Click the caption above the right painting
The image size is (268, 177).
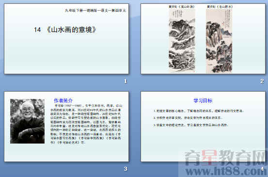(220, 7)
